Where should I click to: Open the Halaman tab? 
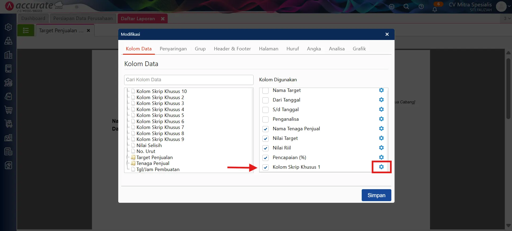pos(269,49)
